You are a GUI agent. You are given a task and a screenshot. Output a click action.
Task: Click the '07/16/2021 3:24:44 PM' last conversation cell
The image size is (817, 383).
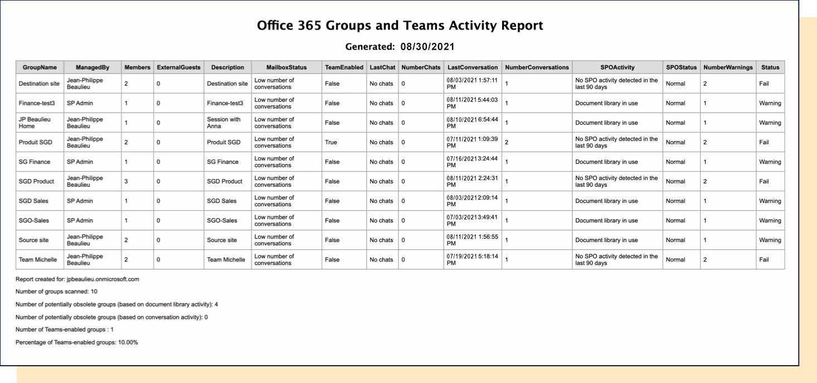pyautogui.click(x=473, y=162)
